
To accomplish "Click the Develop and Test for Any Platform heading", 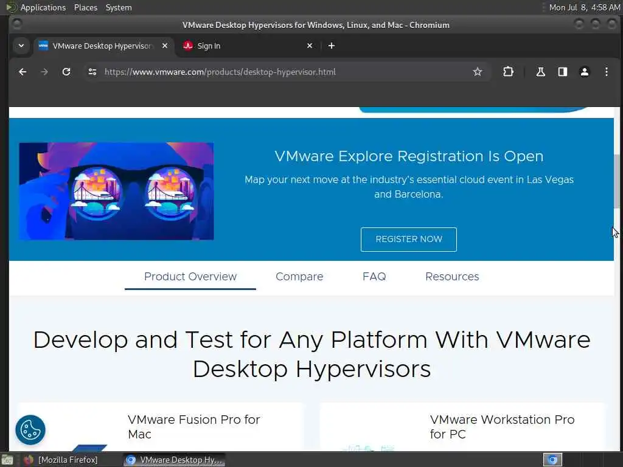I will (312, 355).
